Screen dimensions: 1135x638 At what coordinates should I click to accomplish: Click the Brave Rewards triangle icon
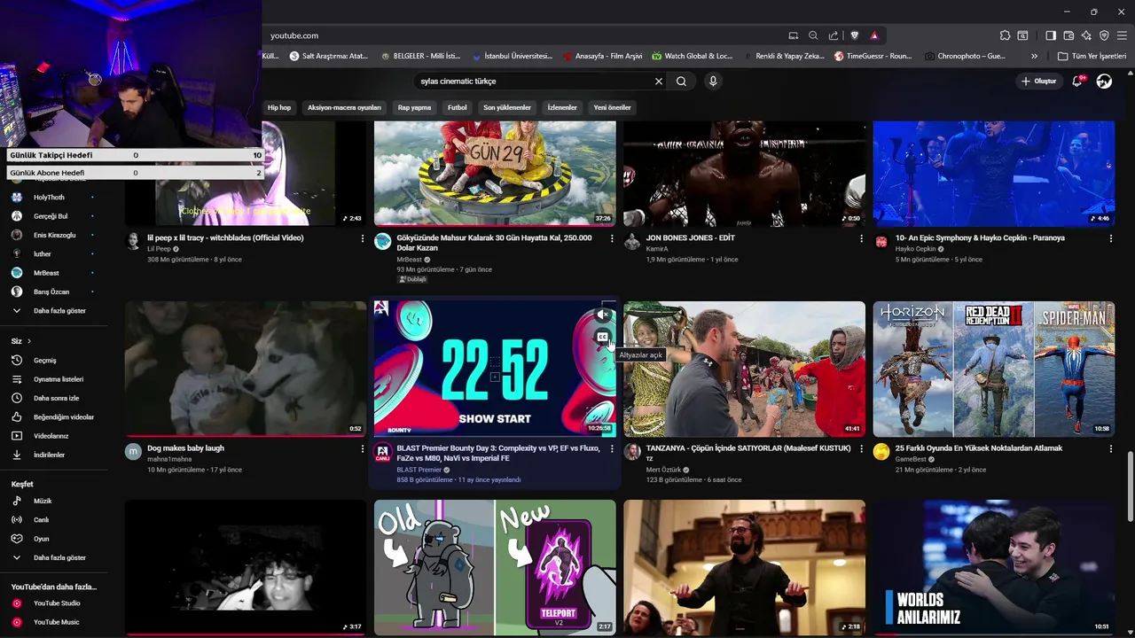(874, 35)
